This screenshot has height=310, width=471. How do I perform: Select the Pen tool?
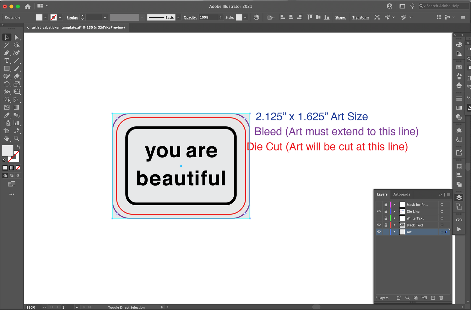click(x=7, y=53)
